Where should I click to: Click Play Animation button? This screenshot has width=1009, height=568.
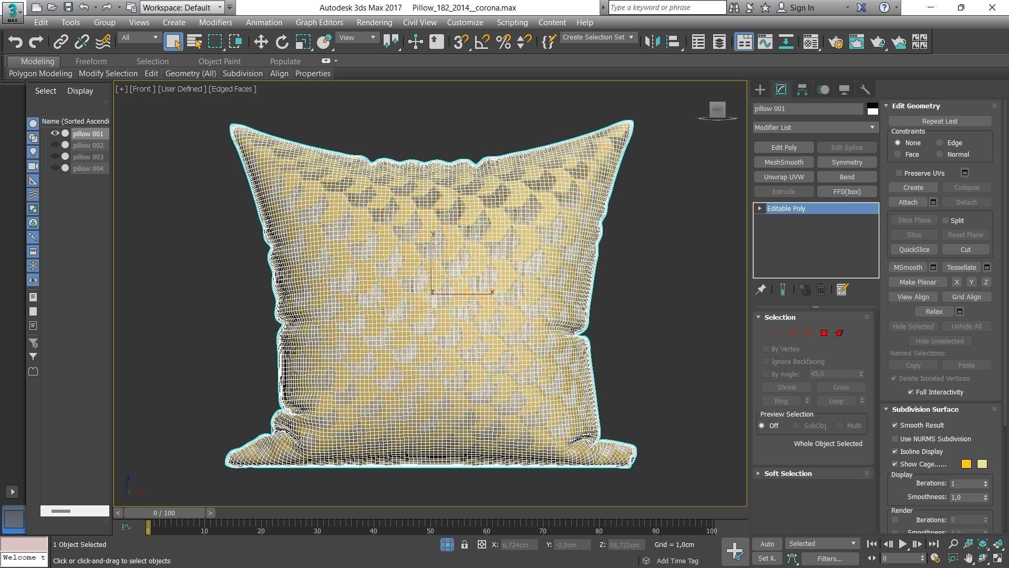pos(903,544)
